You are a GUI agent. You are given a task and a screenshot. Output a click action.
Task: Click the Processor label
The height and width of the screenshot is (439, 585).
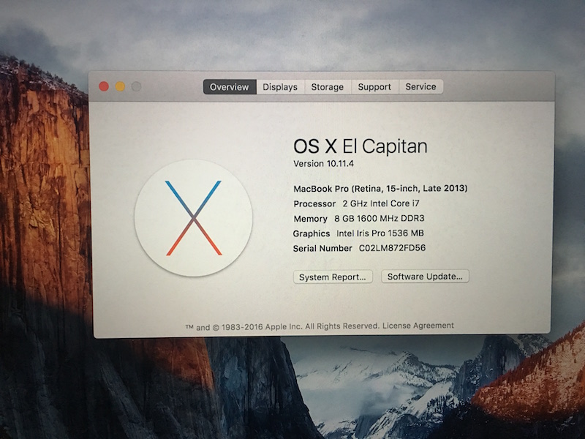tap(314, 204)
